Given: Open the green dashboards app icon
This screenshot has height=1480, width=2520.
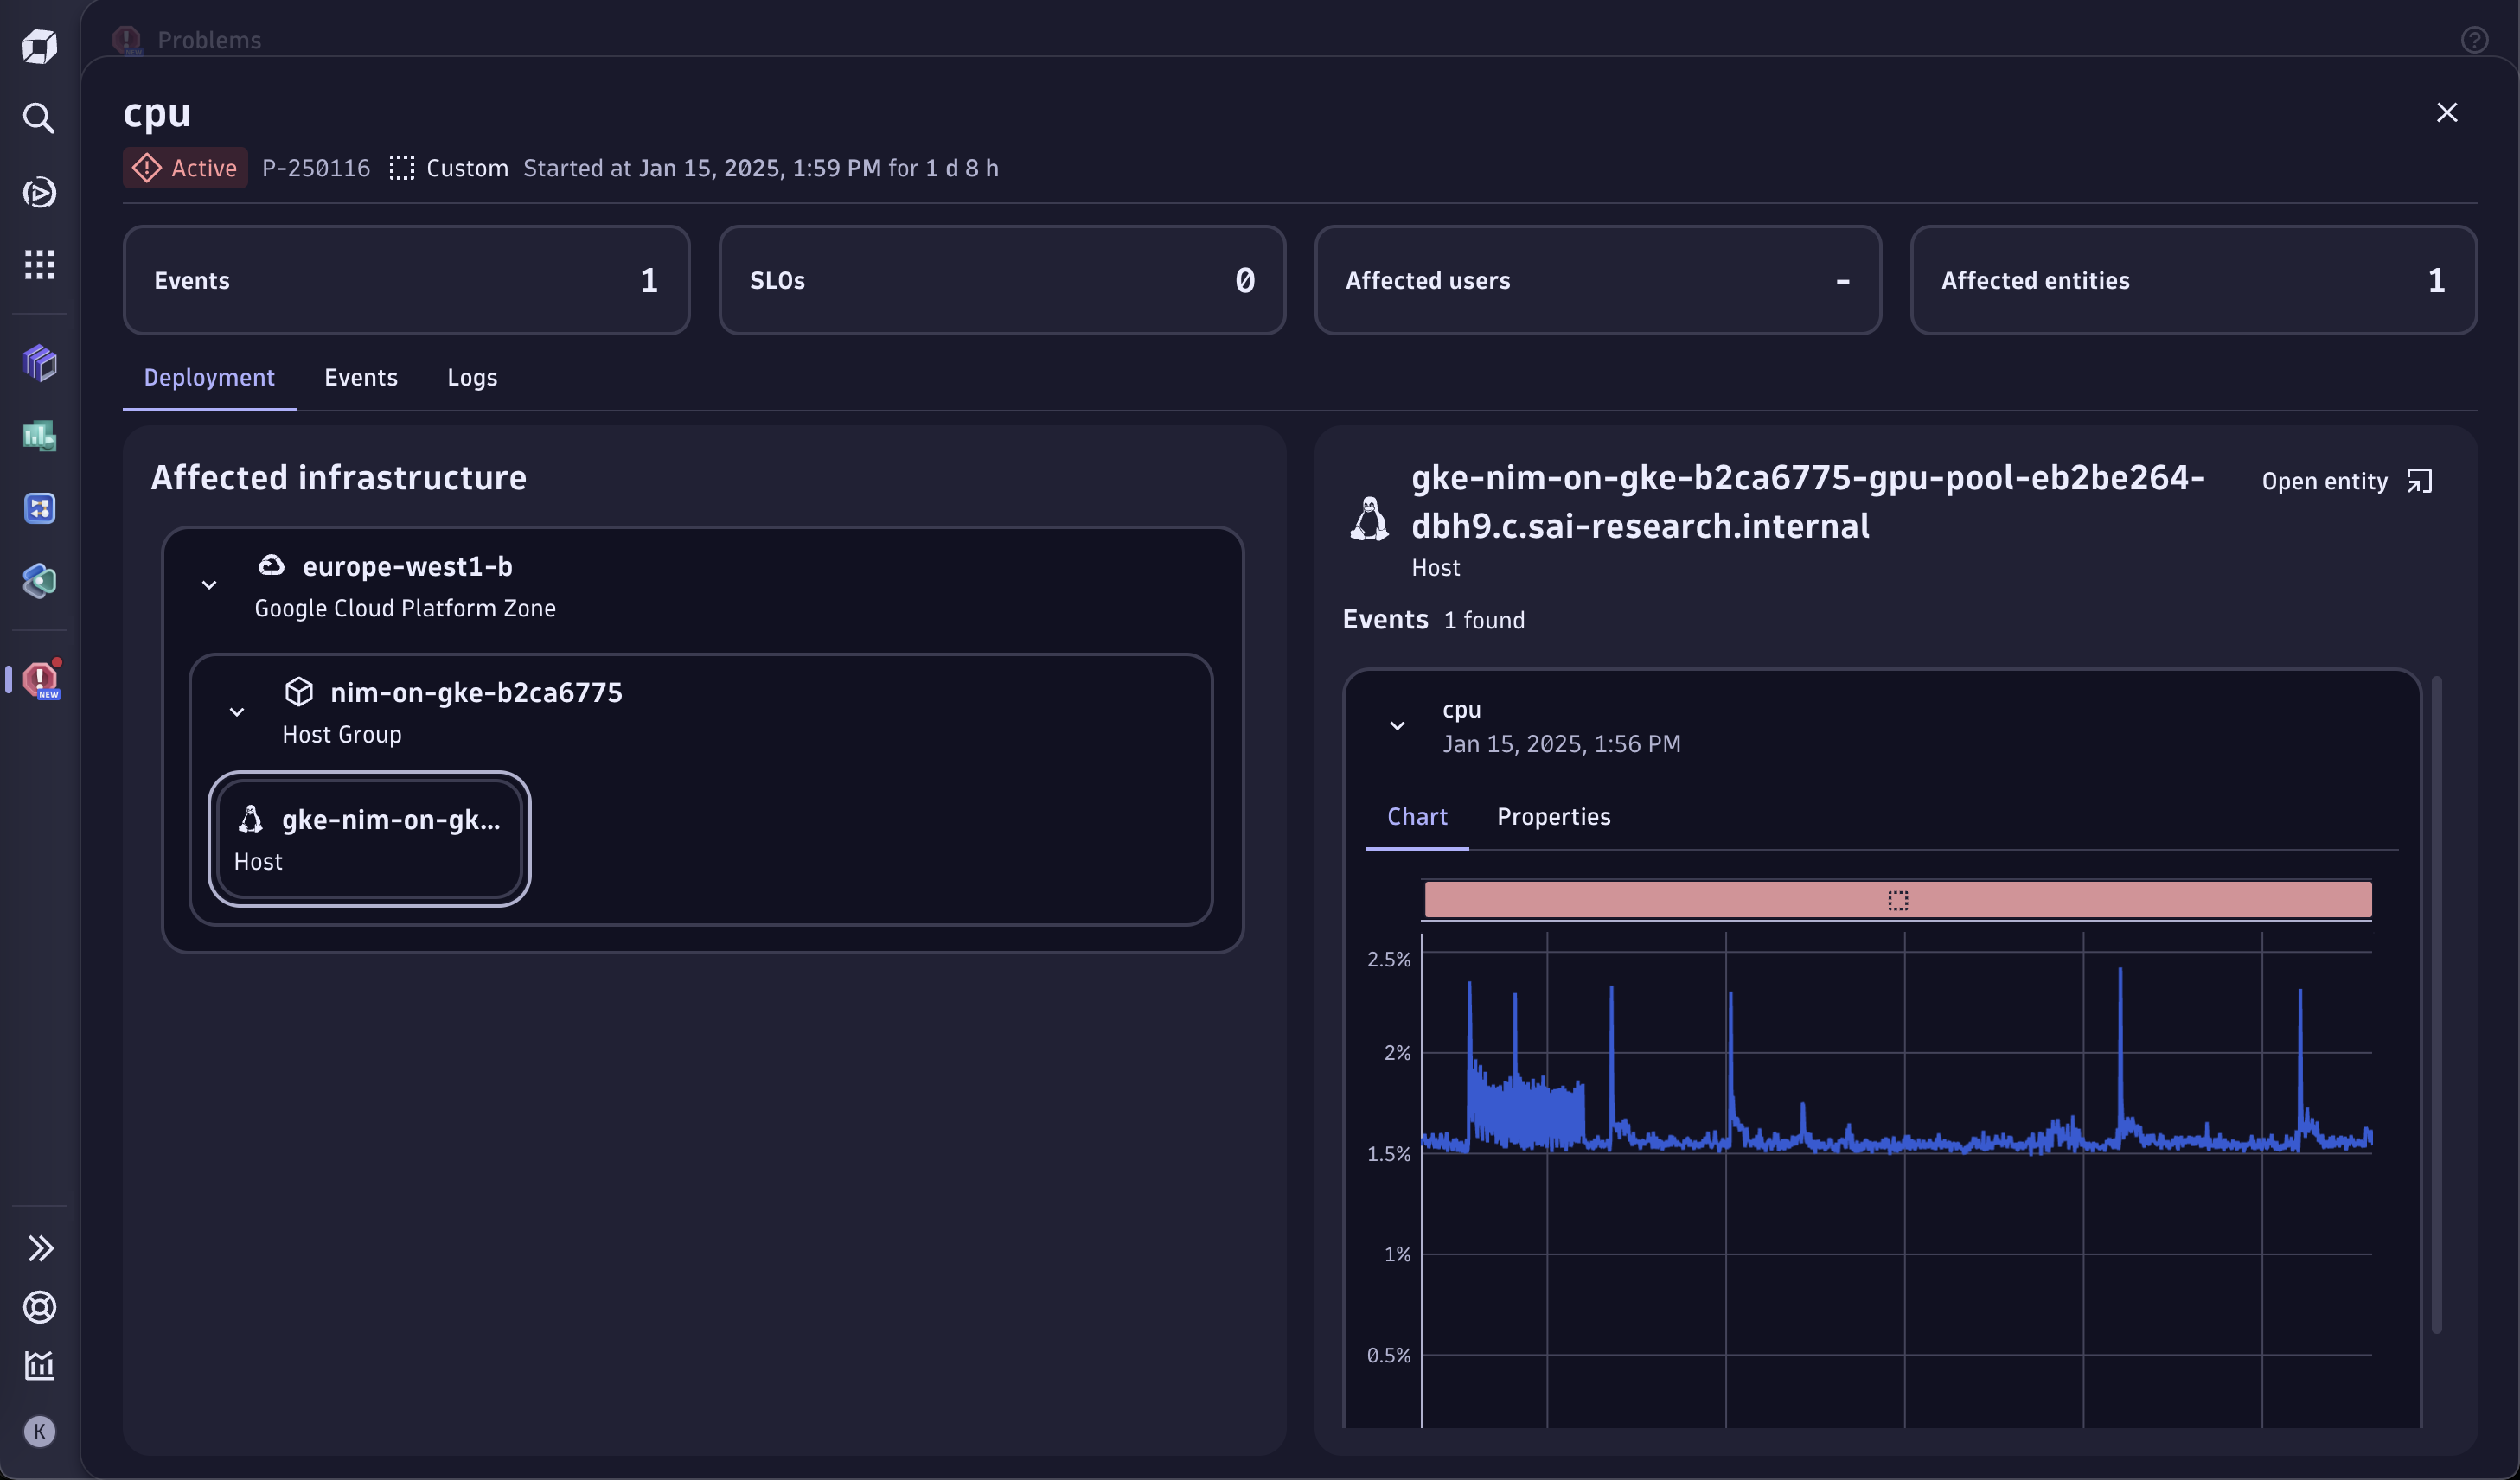Looking at the screenshot, I should click(39, 436).
